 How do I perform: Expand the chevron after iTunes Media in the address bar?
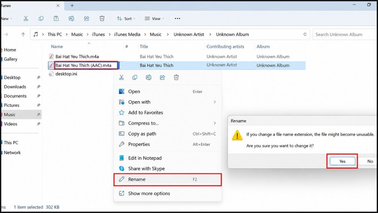click(x=145, y=34)
